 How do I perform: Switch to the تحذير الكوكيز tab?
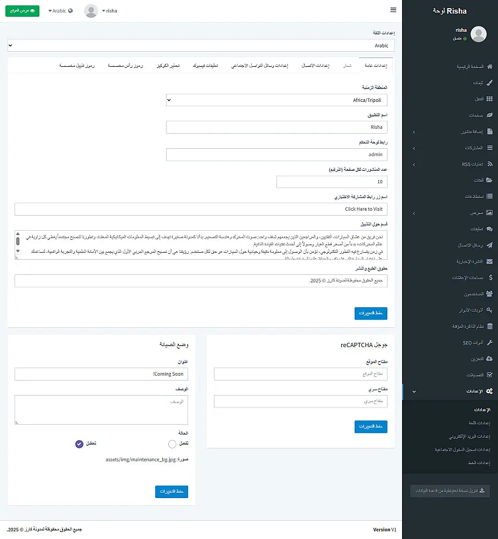169,65
